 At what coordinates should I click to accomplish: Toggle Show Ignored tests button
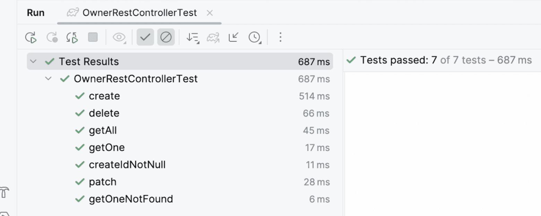(x=166, y=37)
